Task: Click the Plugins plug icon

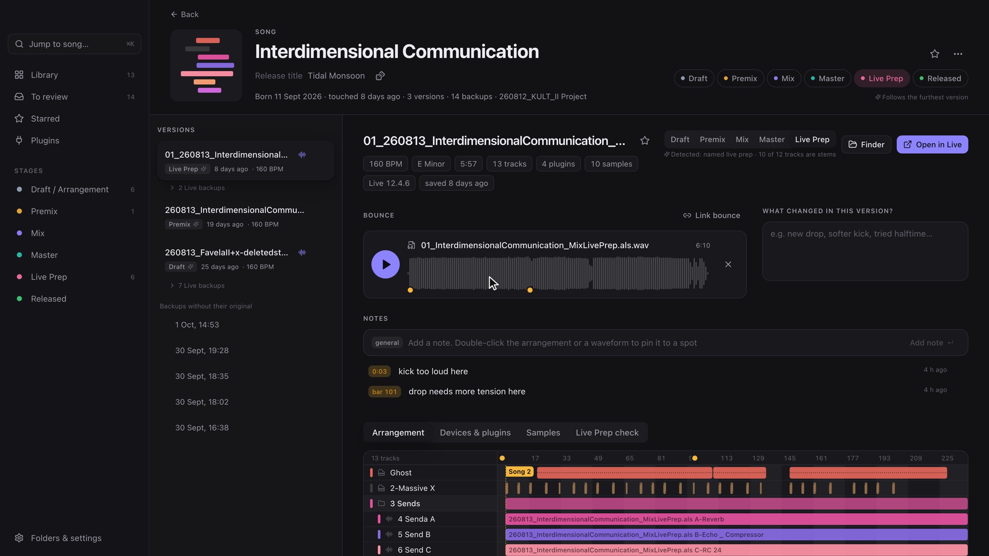Action: [19, 140]
